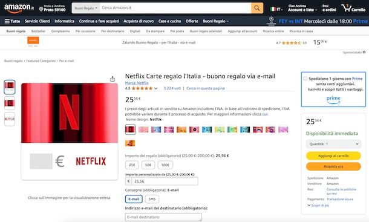
Task: Open Transazione sicura link
Action: [340, 199]
